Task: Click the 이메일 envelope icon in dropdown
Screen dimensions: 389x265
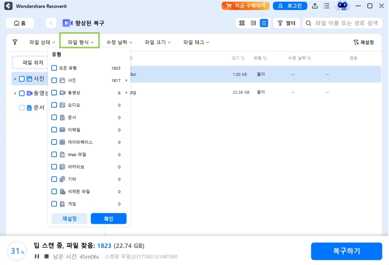Action: coord(62,130)
